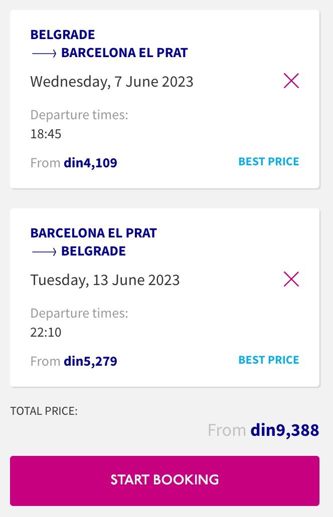Viewport: 333px width, 517px height.
Task: Select the Tuesday, 13 June 2023 date
Action: 105,280
